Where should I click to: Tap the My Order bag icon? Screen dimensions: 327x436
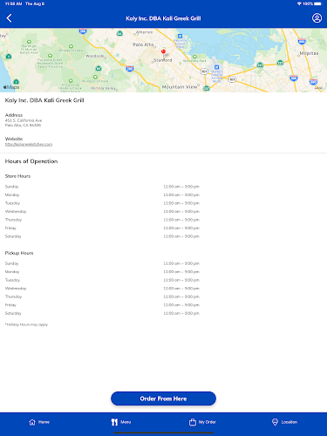tap(193, 422)
